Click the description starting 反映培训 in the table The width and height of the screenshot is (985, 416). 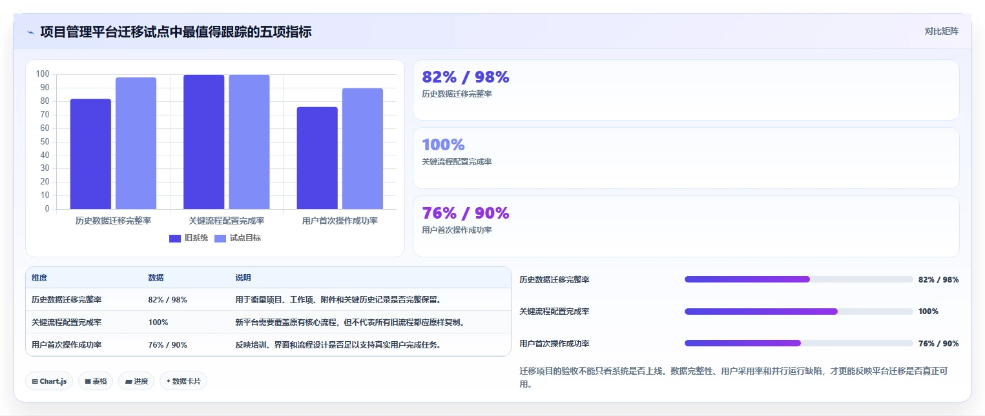point(338,345)
